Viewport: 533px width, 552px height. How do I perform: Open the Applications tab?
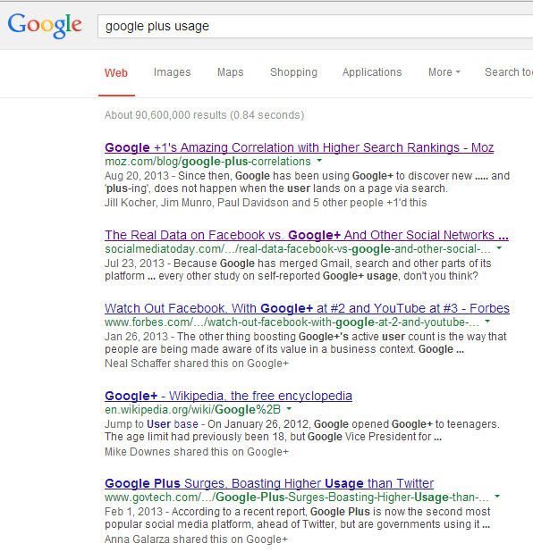pos(372,72)
